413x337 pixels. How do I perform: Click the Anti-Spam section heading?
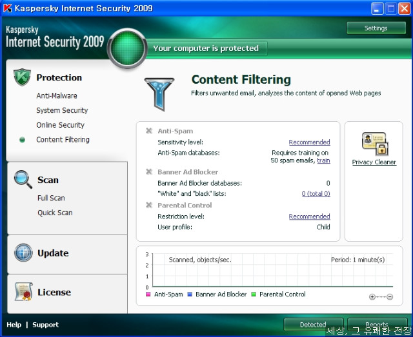point(176,131)
